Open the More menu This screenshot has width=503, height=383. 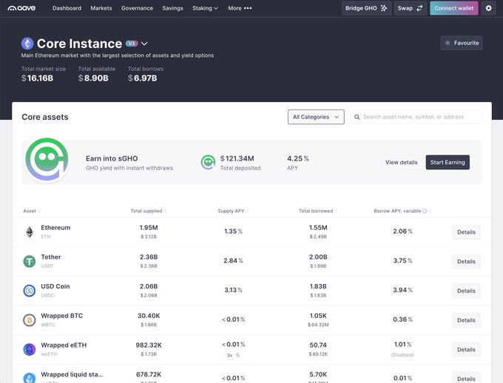(x=240, y=8)
